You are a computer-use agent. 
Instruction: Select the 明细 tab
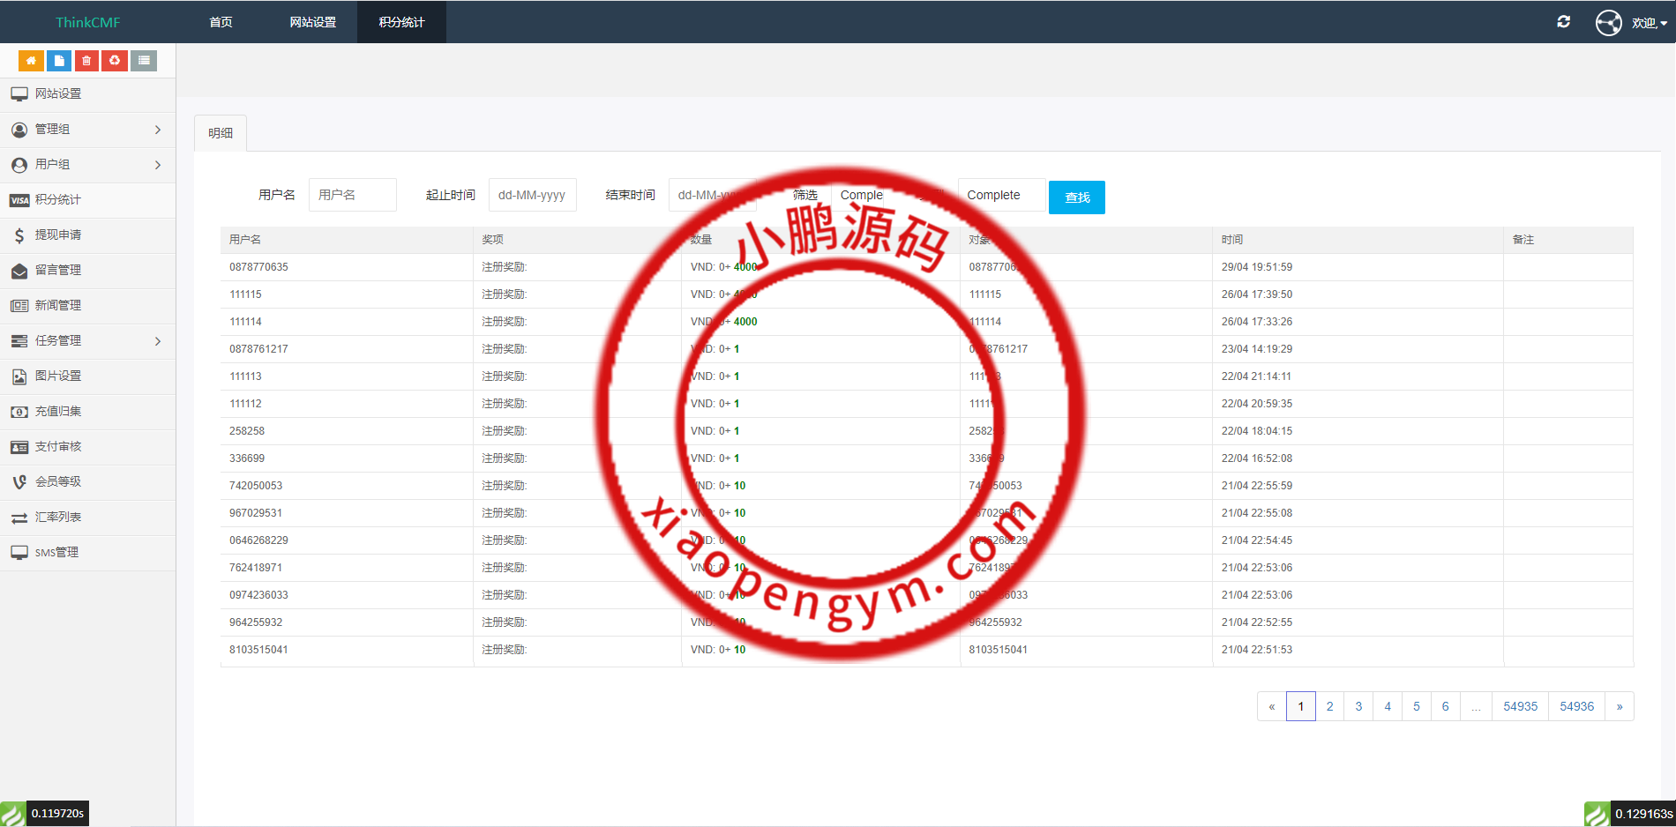coord(220,132)
